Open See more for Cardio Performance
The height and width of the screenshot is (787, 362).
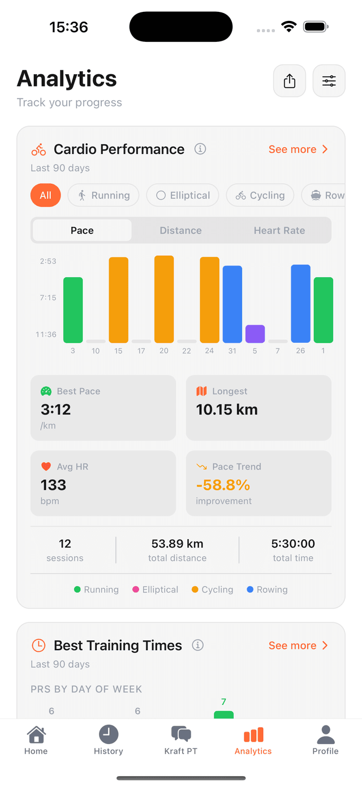[292, 149]
